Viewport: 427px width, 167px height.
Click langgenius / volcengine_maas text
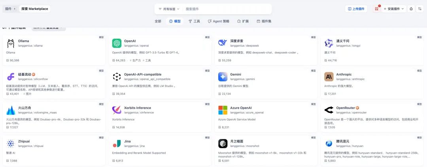coord(37,113)
